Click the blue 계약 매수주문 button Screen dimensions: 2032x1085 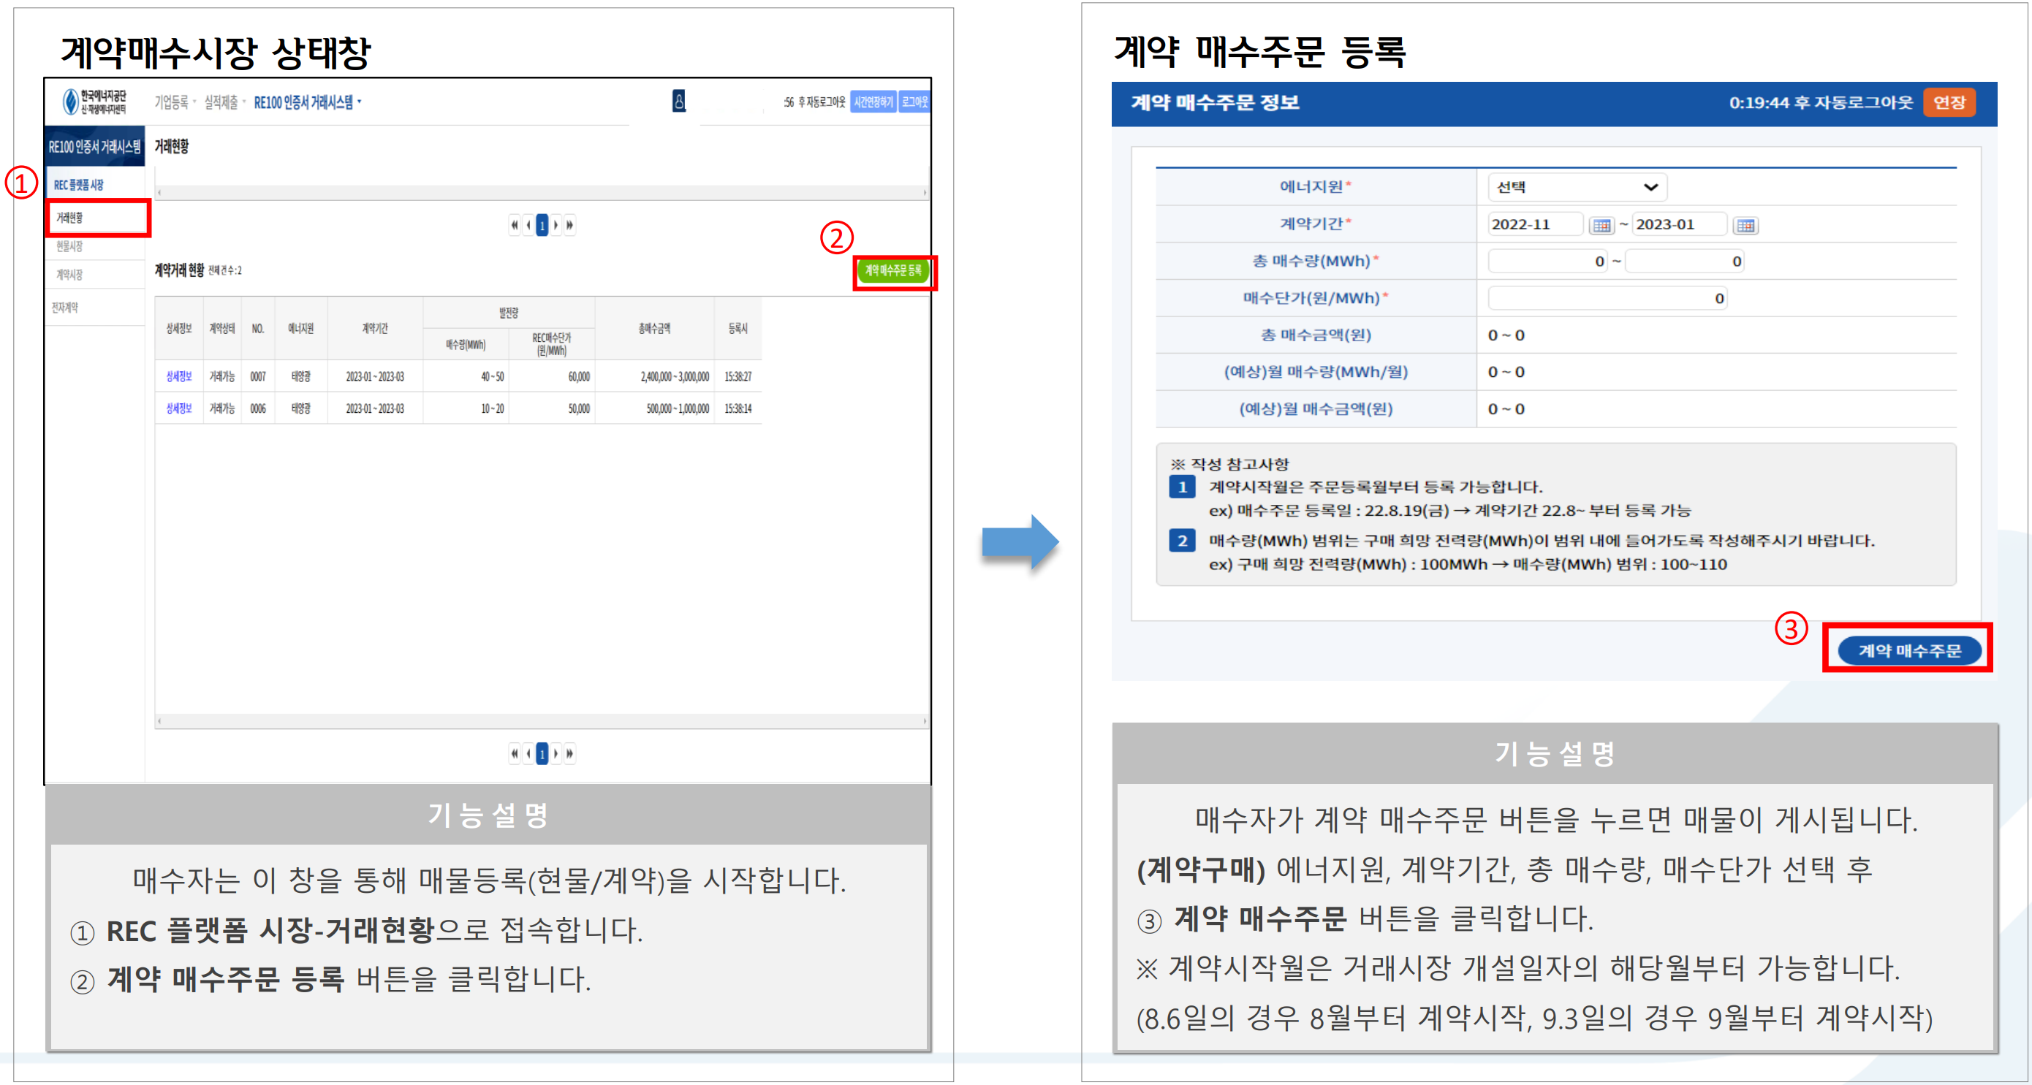1909,650
